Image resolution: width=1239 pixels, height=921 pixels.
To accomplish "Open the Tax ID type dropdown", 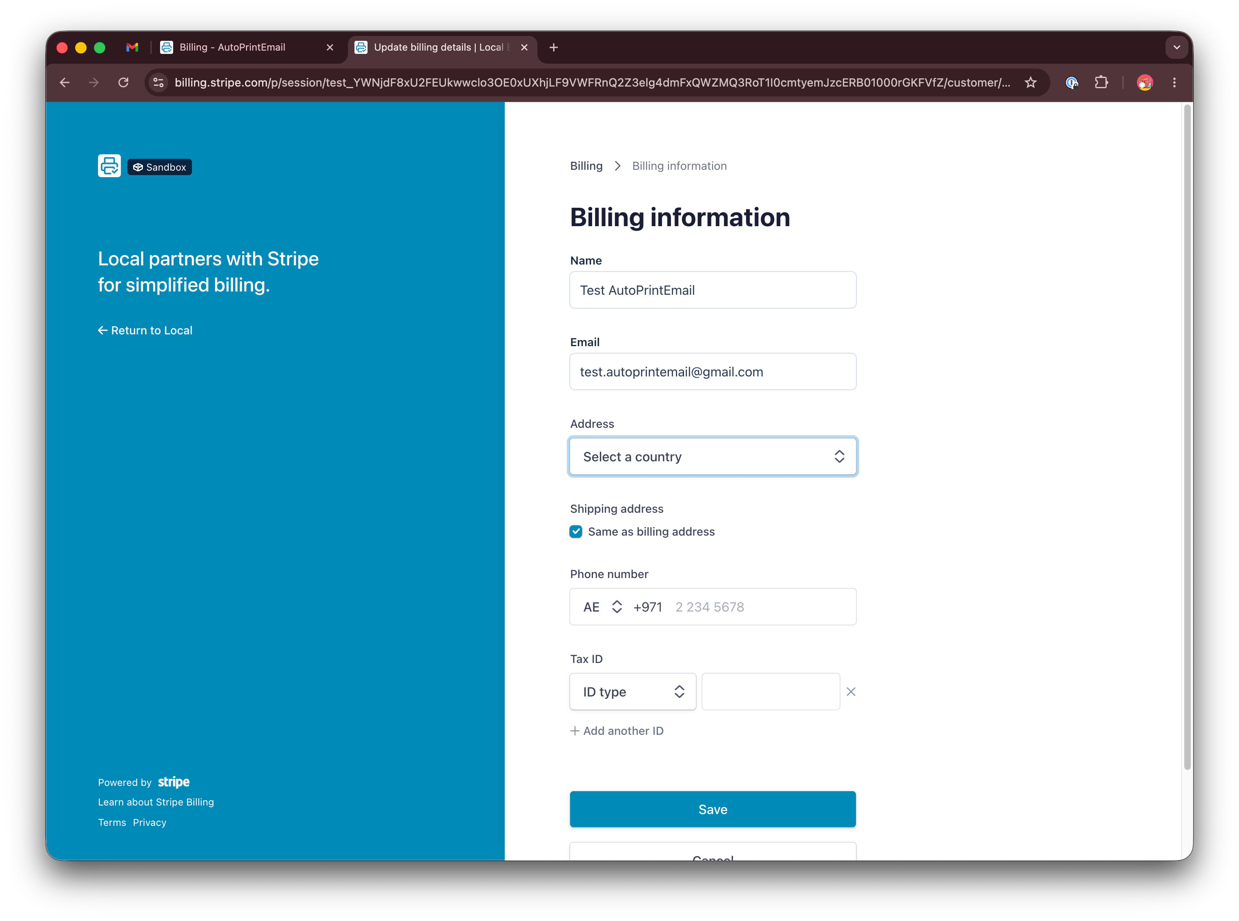I will pyautogui.click(x=633, y=692).
